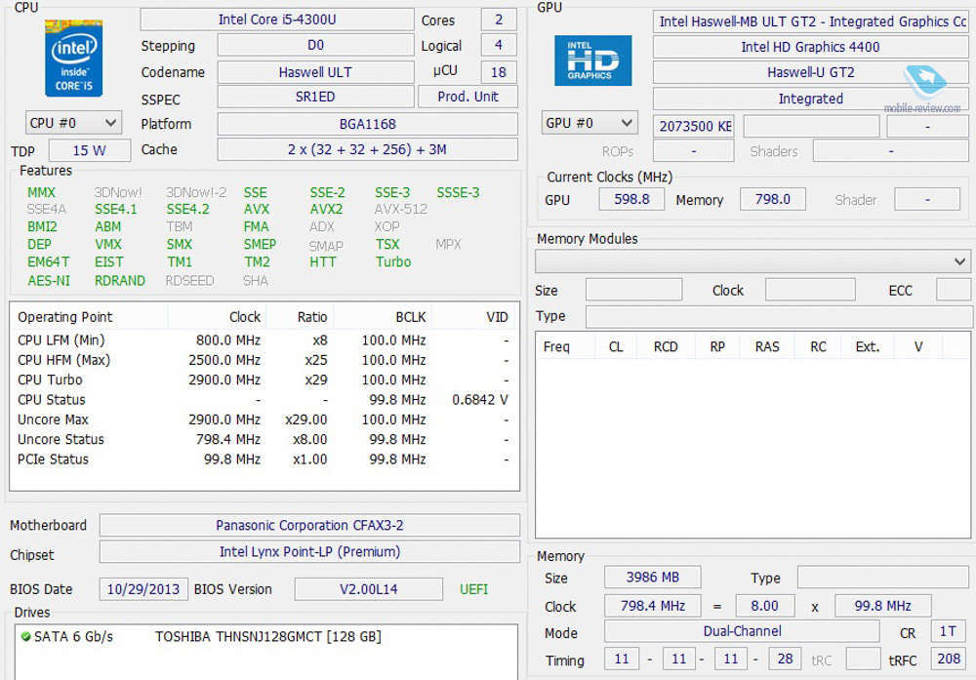976x680 pixels.
Task: Select the CPU Turbo row
Action: click(264, 380)
